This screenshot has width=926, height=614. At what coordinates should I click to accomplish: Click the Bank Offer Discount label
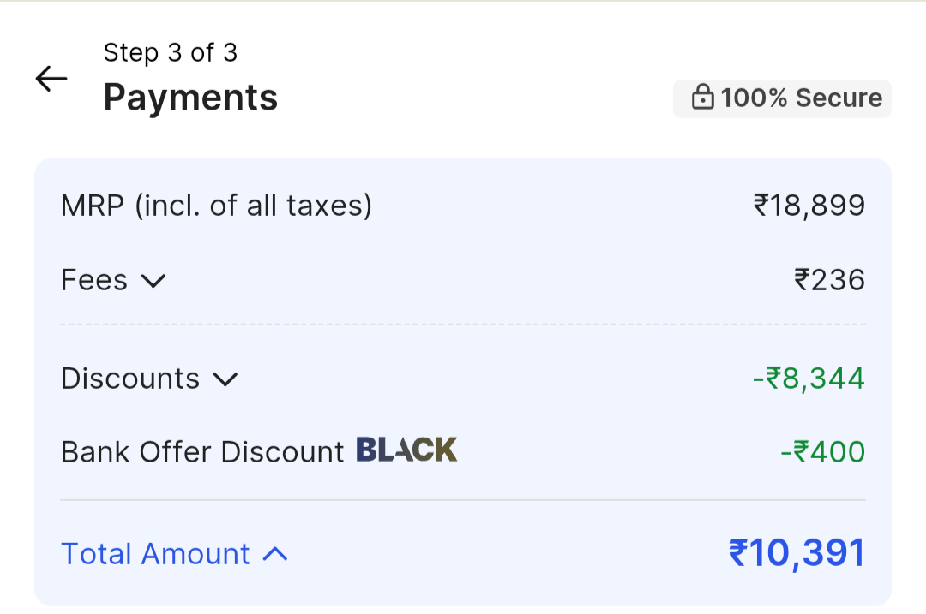click(x=202, y=452)
